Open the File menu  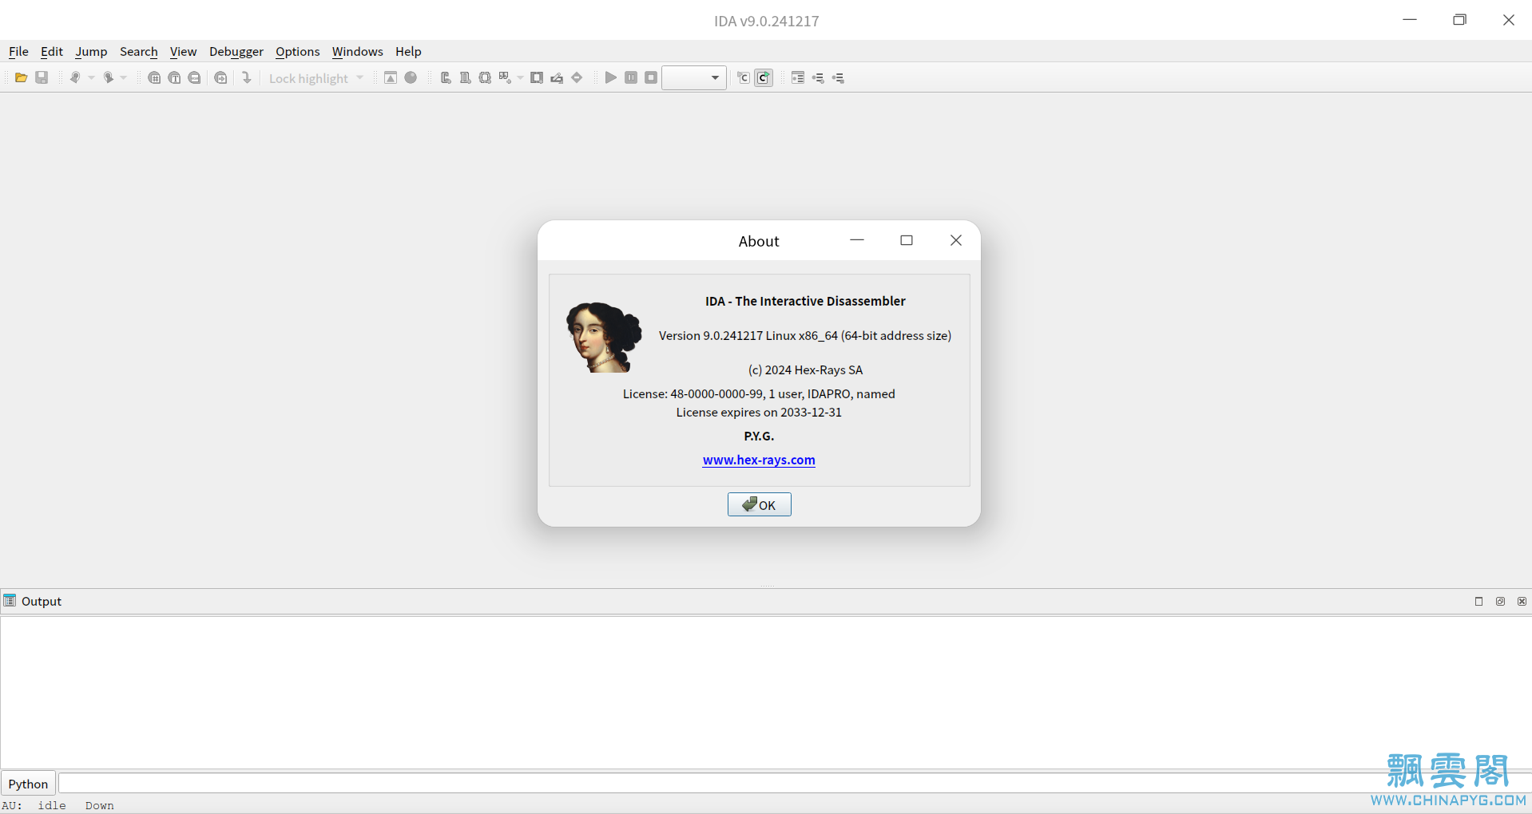click(18, 51)
